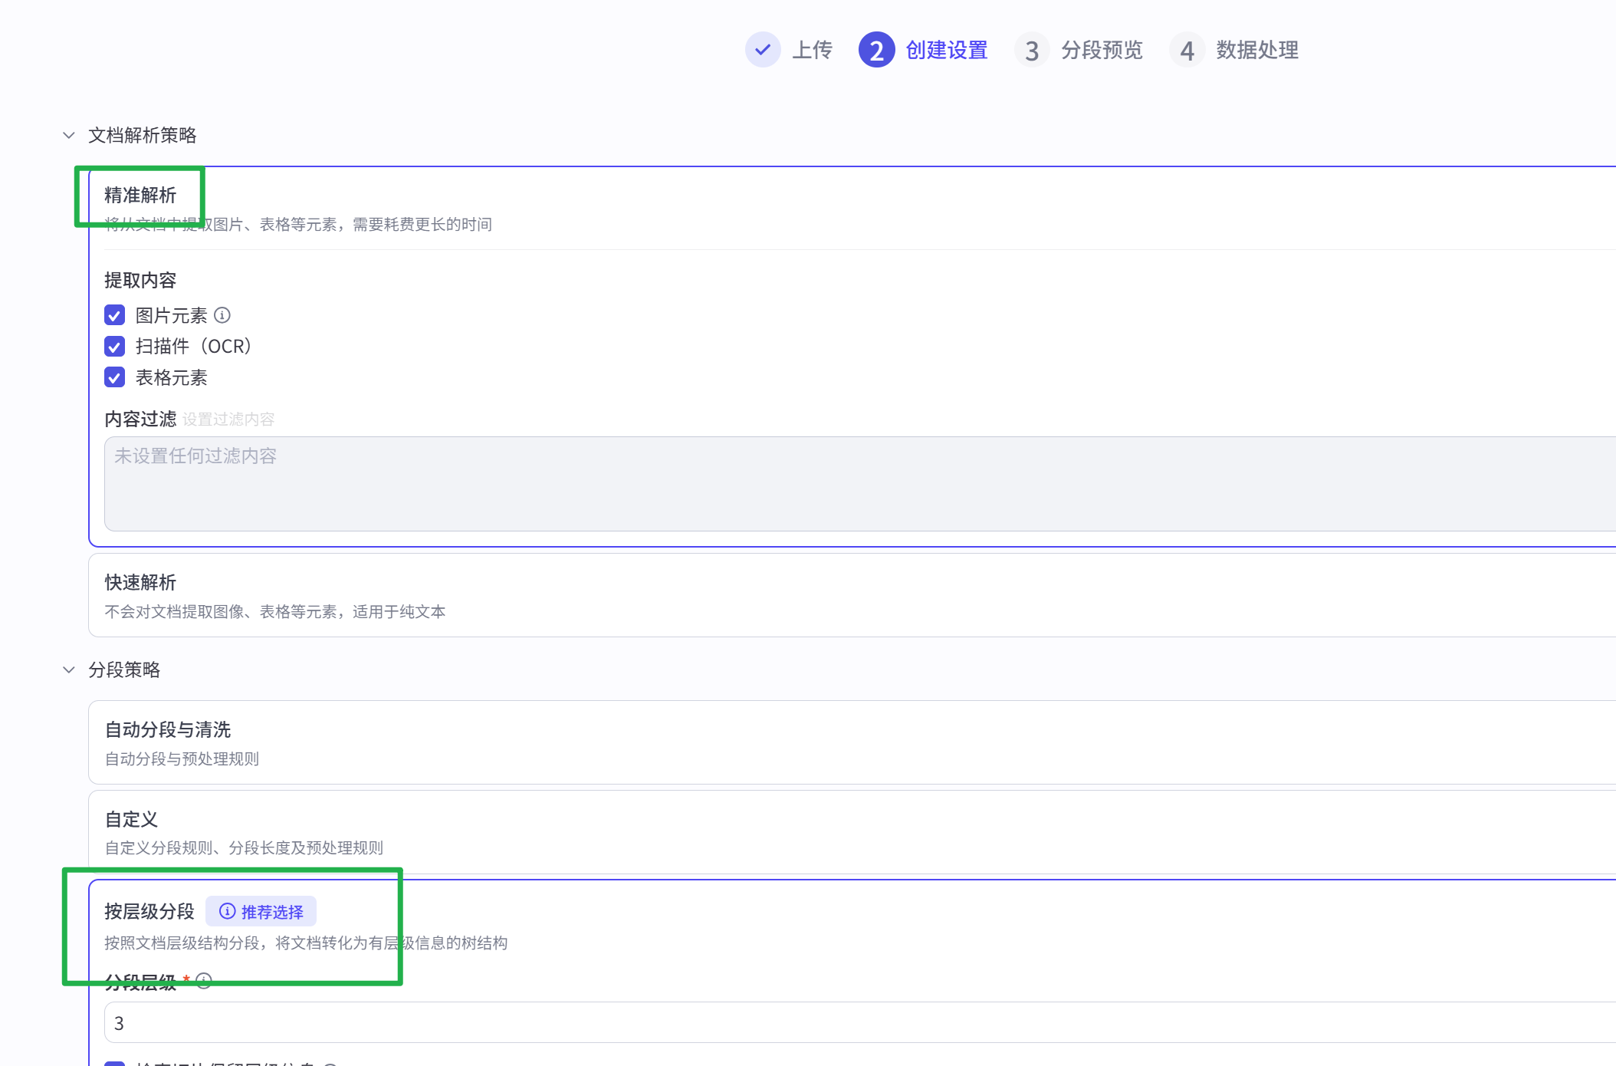
Task: Click info icon next to 图片元素
Action: [222, 315]
